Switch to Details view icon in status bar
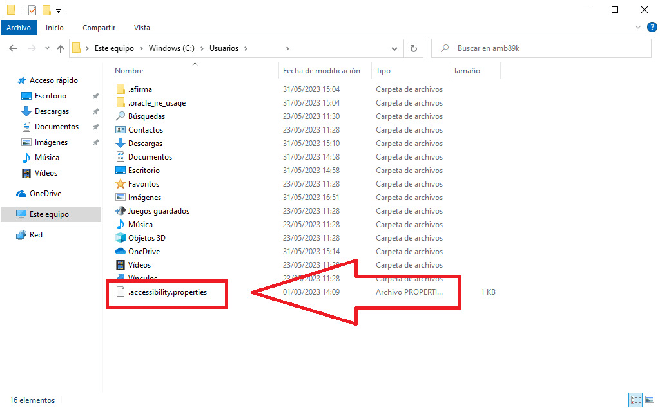This screenshot has width=660, height=408. (x=635, y=400)
